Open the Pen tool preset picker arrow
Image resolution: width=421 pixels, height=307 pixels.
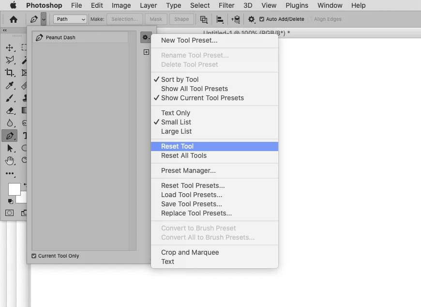tap(44, 19)
